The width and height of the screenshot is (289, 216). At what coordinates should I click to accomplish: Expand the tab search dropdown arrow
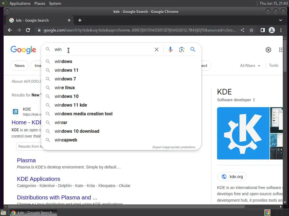280,20
